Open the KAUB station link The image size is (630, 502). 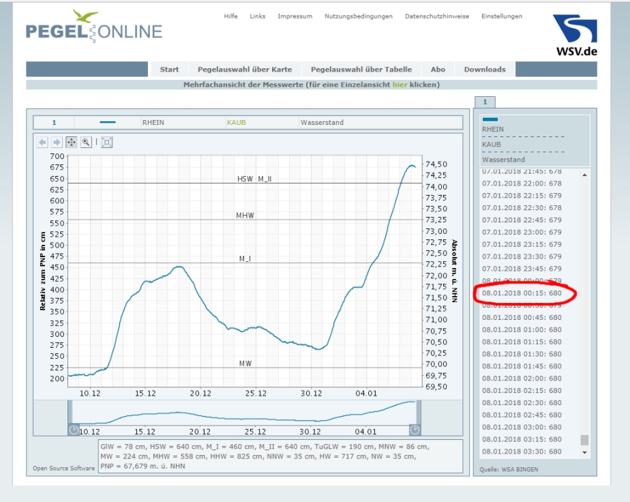(236, 123)
